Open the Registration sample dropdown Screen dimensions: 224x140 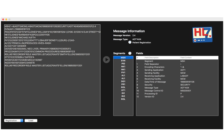pyautogui.click(x=14, y=121)
